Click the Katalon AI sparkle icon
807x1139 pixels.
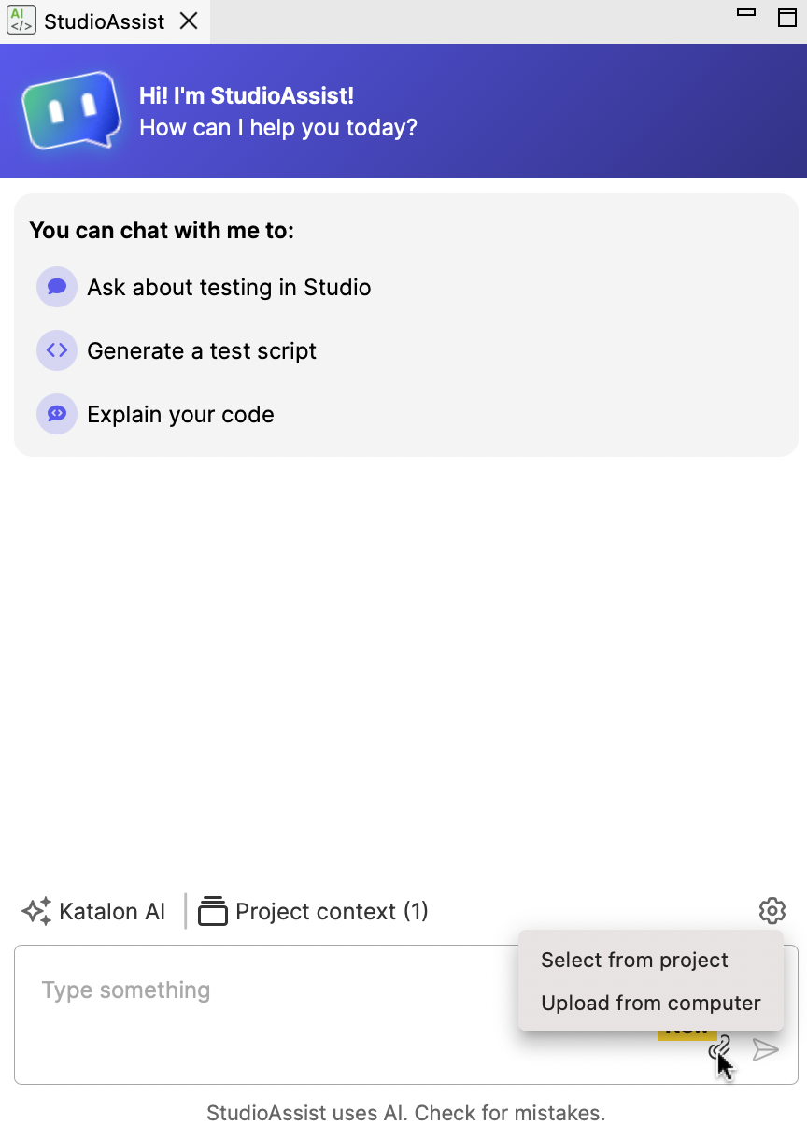pyautogui.click(x=36, y=911)
